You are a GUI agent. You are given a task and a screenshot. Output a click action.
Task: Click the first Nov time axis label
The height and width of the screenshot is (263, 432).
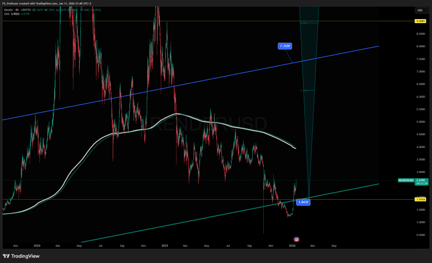pyautogui.click(x=16, y=245)
